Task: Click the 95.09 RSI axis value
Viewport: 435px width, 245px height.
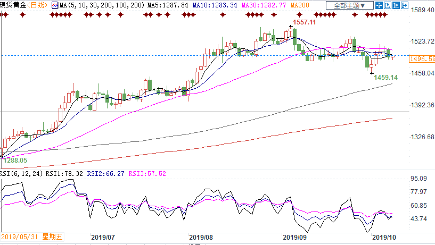Action: click(x=418, y=179)
